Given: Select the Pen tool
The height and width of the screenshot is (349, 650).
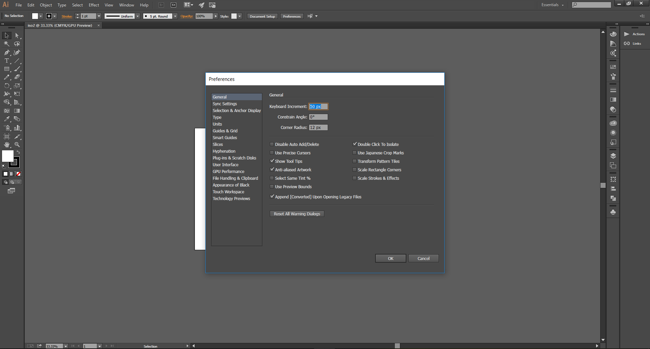Looking at the screenshot, I should (x=7, y=52).
